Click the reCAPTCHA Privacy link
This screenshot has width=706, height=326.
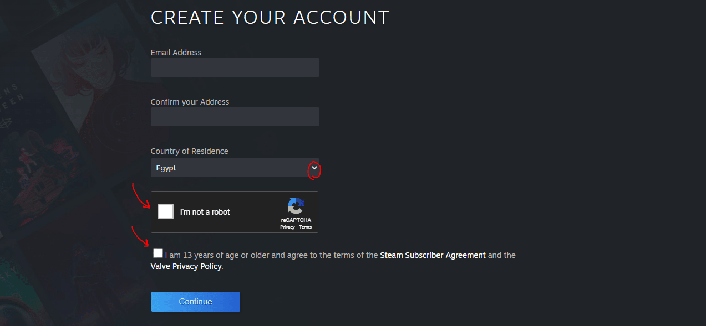point(287,227)
